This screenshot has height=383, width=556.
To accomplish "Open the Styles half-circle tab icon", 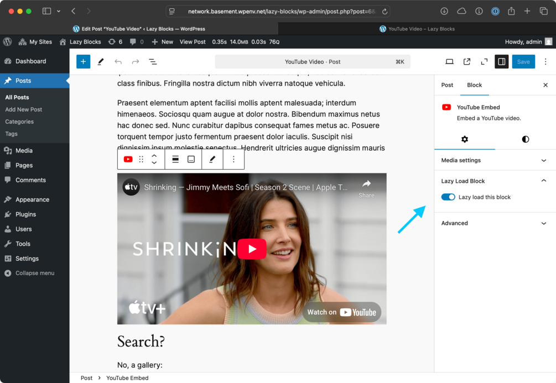I will tap(525, 139).
